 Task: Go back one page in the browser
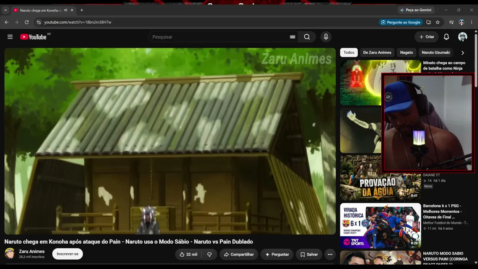click(x=6, y=22)
